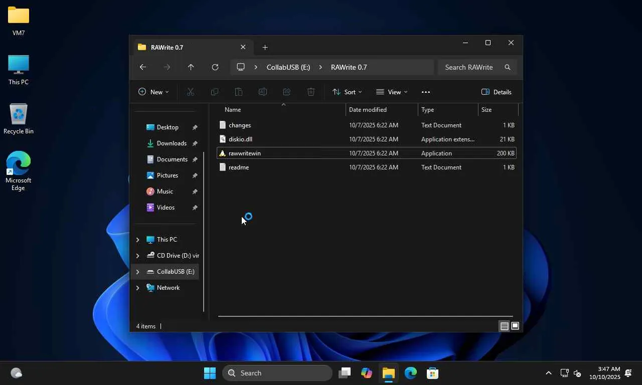642x385 pixels.
Task: Click the navigation pane vertical scrollbar
Action: click(x=204, y=232)
